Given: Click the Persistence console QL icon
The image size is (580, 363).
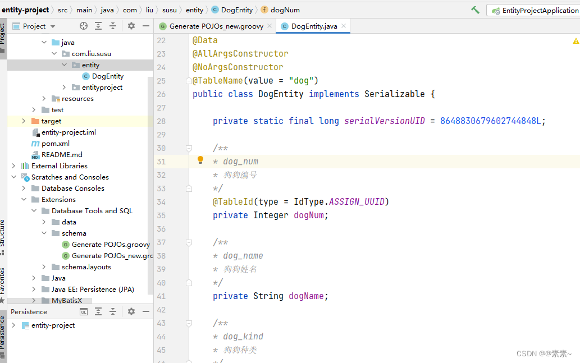Looking at the screenshot, I should (84, 311).
